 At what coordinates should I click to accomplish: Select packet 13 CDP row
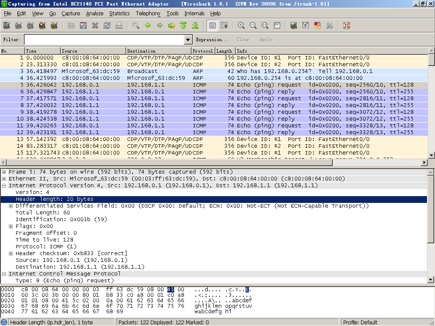point(214,139)
